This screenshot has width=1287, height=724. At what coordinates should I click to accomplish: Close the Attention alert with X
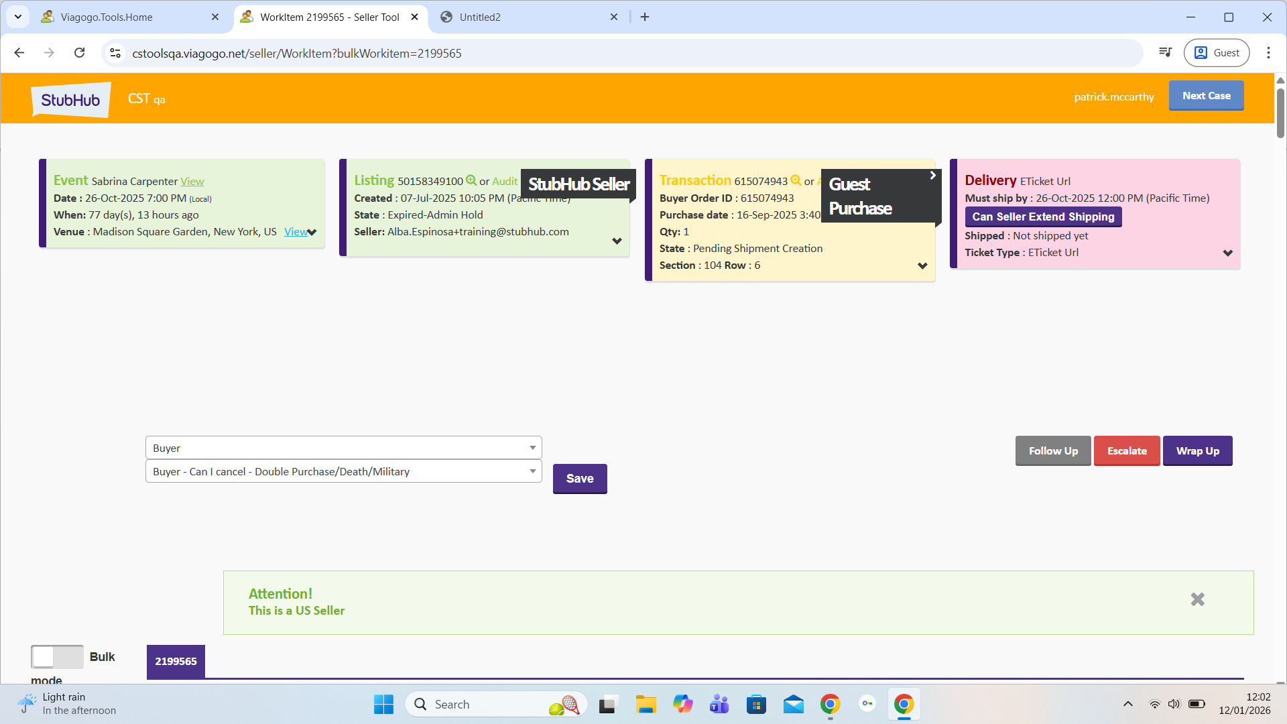click(x=1197, y=599)
